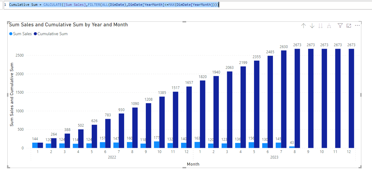Click the vertical axis title Sum Sales and Cumulative Sum
Viewport: 372px width, 172px height.
[x=12, y=94]
